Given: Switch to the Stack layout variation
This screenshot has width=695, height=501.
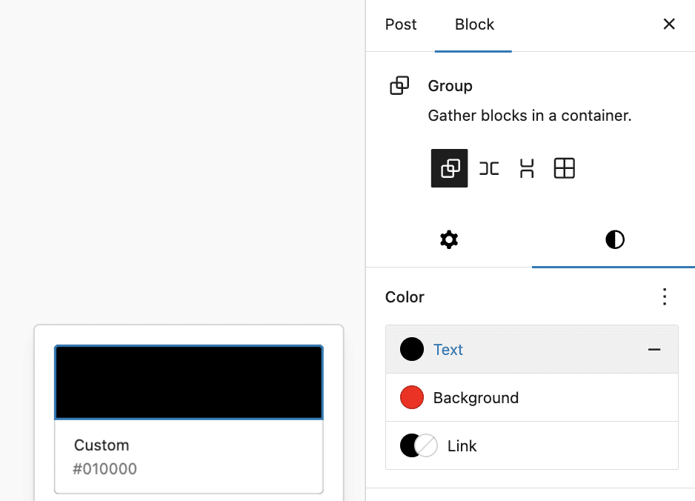Looking at the screenshot, I should [x=527, y=169].
